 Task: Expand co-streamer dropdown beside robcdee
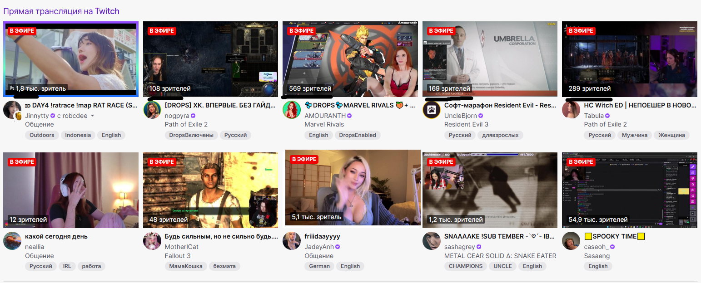click(x=93, y=116)
